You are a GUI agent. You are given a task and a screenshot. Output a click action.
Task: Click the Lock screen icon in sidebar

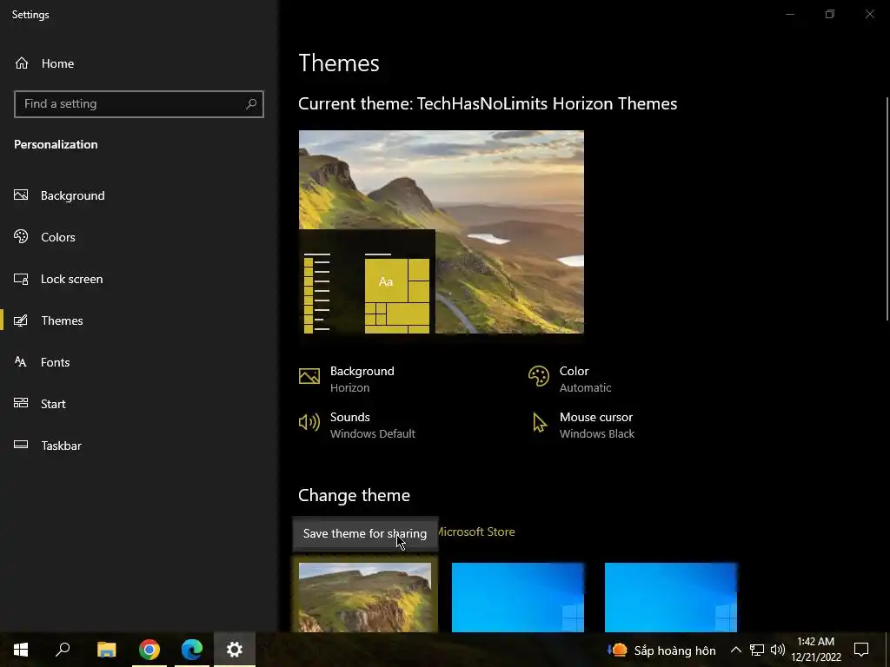(x=21, y=279)
